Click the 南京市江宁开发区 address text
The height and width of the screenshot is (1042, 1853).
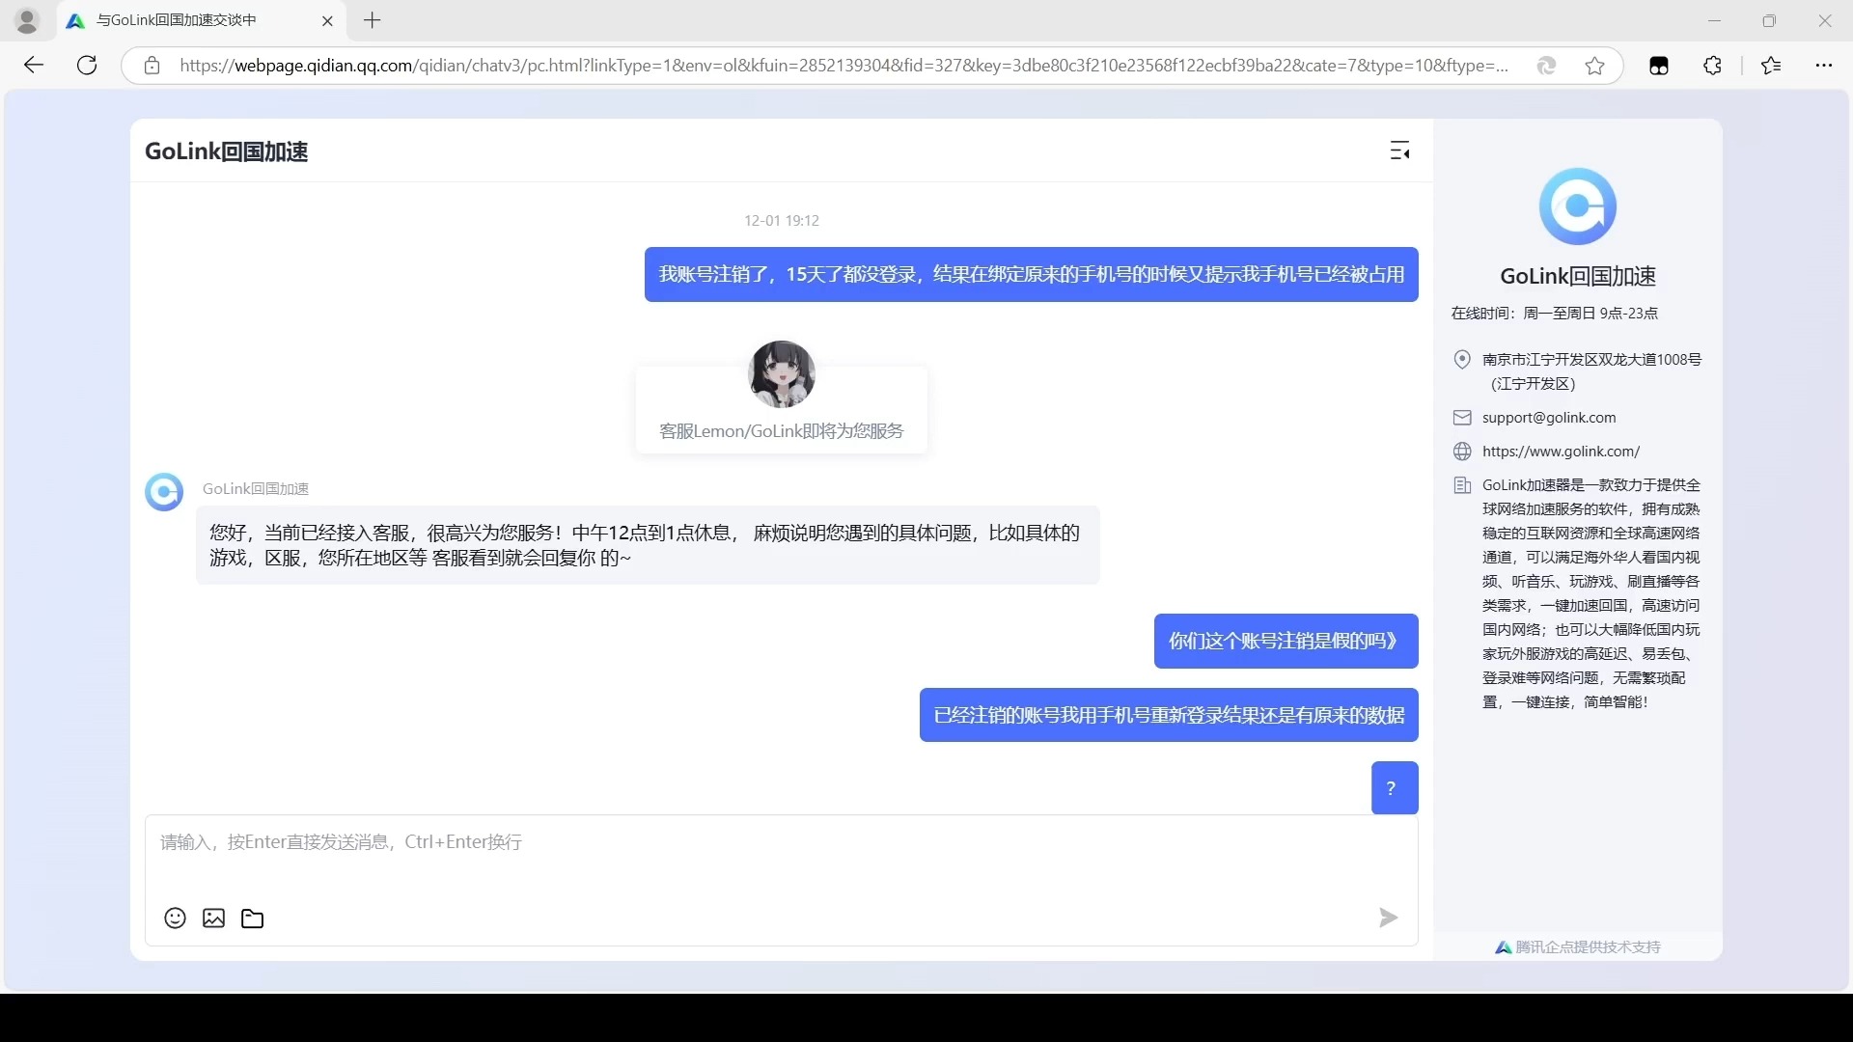1591,371
